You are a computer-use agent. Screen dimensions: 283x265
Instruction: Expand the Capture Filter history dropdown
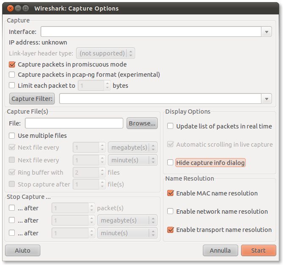click(x=266, y=99)
